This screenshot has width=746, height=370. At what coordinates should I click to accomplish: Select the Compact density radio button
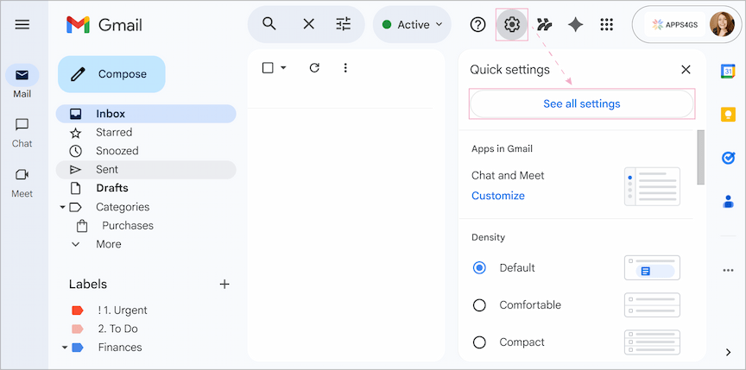[x=479, y=342]
